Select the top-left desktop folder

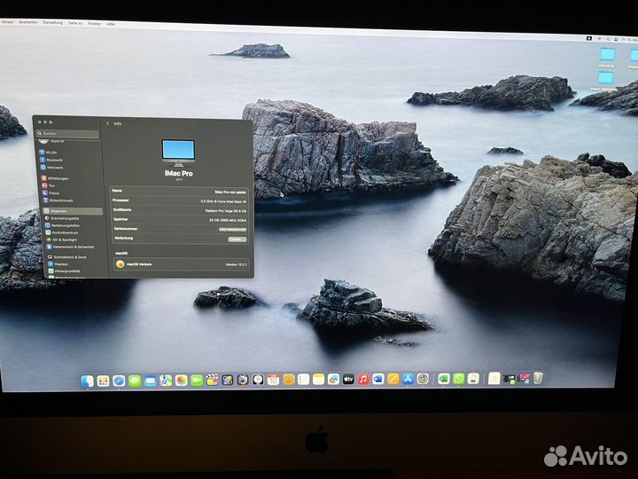coord(607,55)
